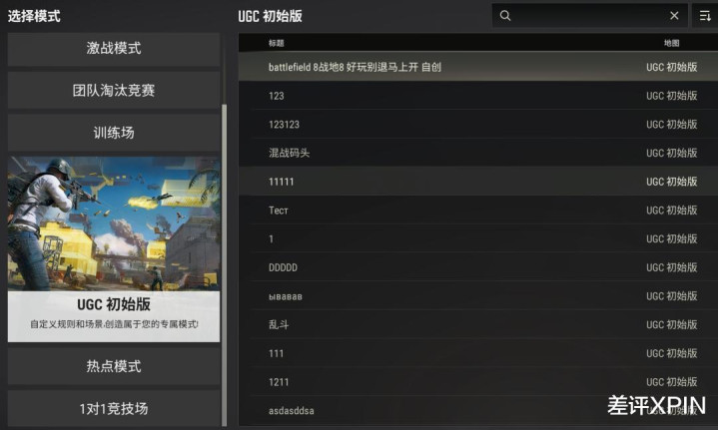The width and height of the screenshot is (718, 430).
Task: Open the sort filter icon
Action: coord(705,16)
